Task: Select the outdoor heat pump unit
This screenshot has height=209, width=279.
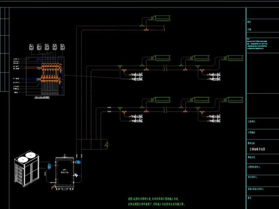Action: tap(27, 169)
